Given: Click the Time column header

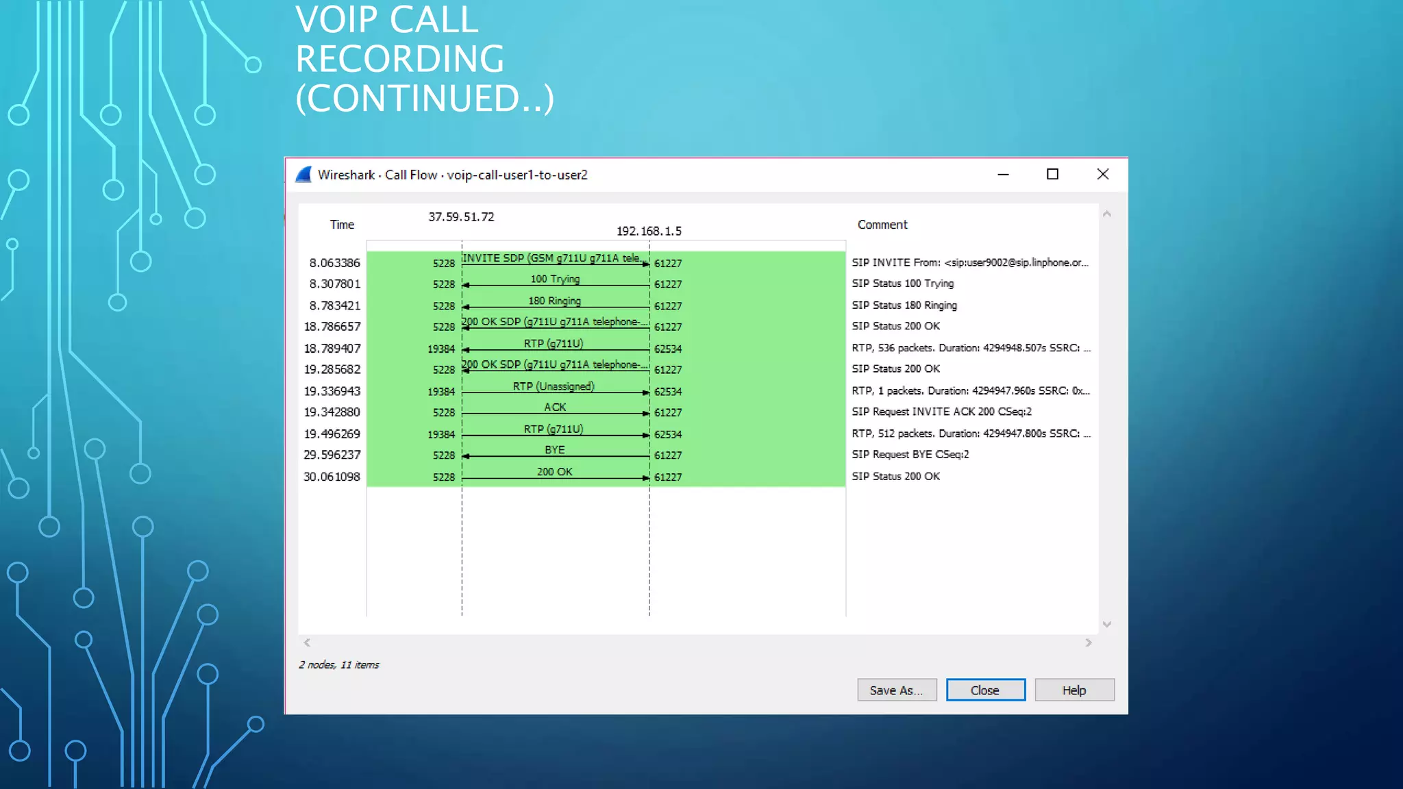Looking at the screenshot, I should (x=342, y=225).
